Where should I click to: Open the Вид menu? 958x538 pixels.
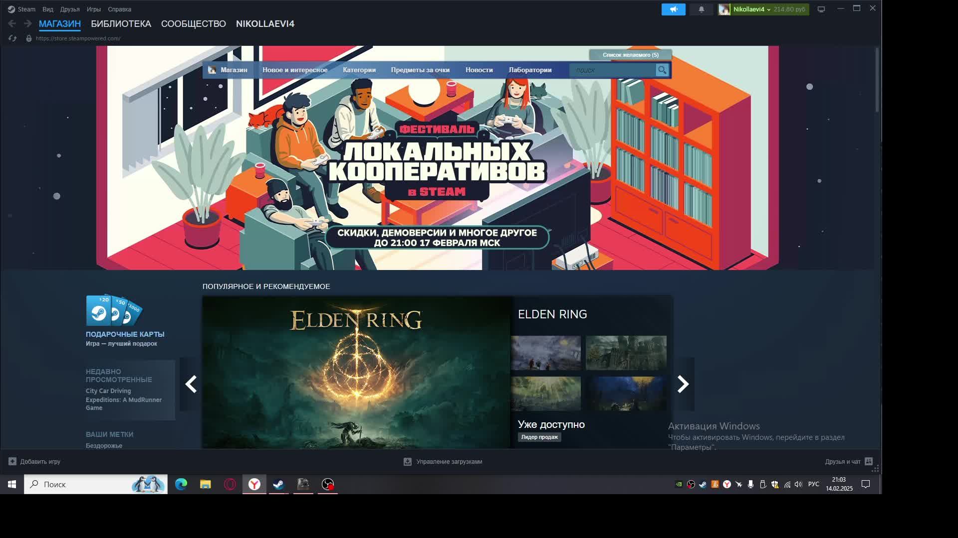point(48,9)
